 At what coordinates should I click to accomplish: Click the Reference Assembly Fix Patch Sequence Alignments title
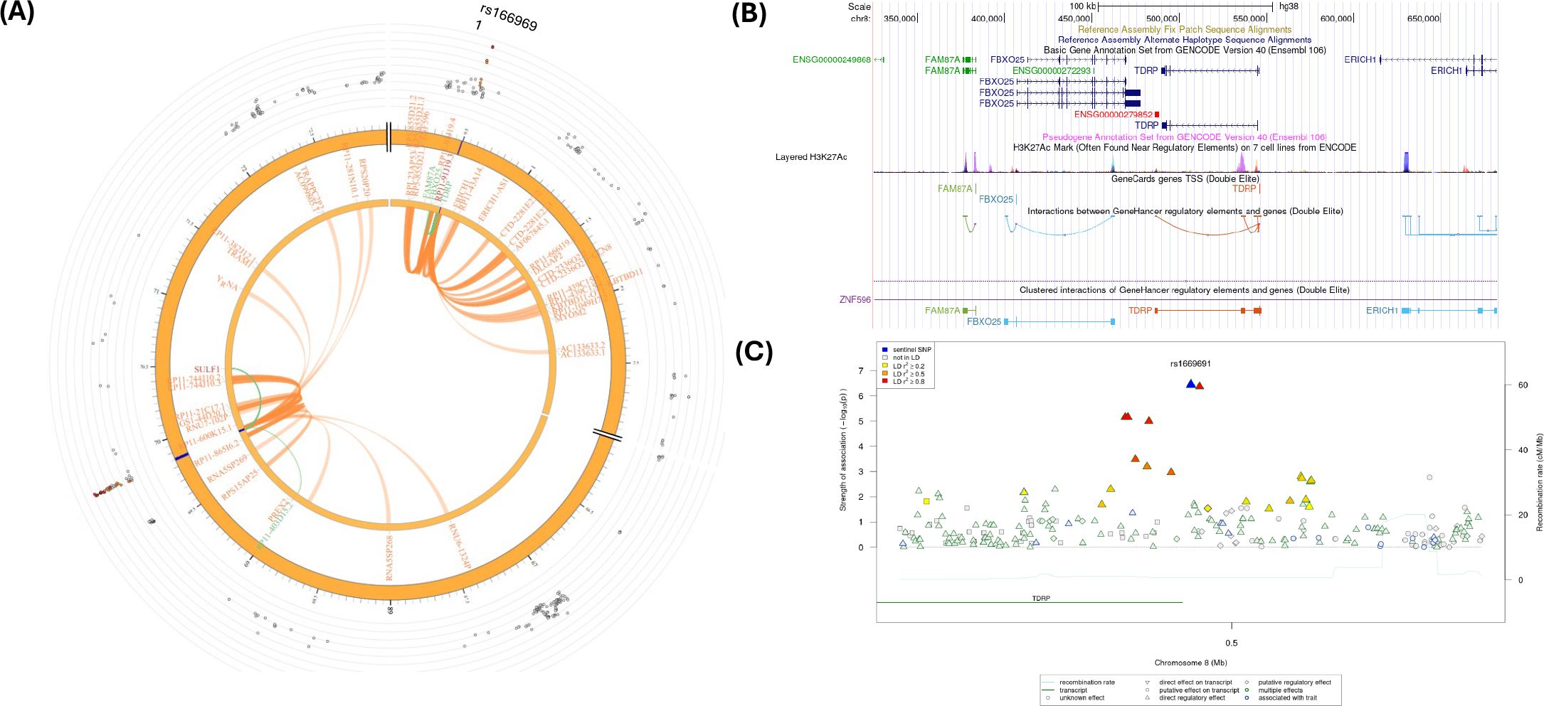point(1185,29)
